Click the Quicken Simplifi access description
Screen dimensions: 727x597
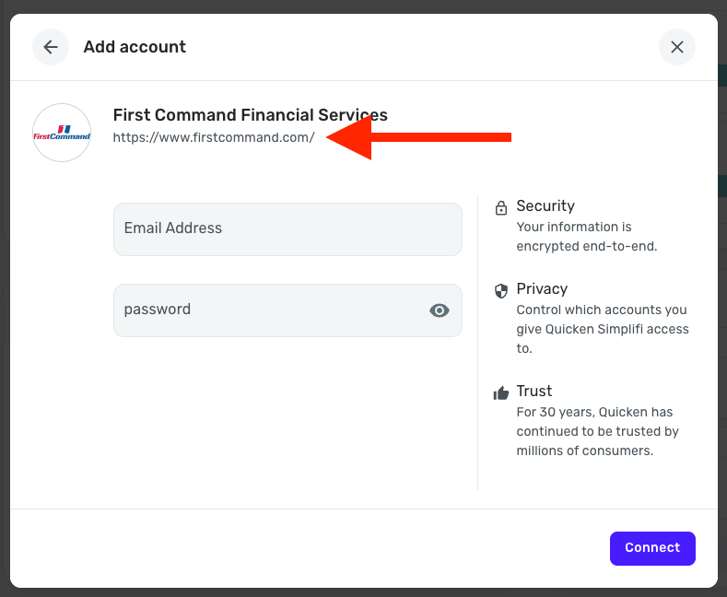(x=602, y=329)
